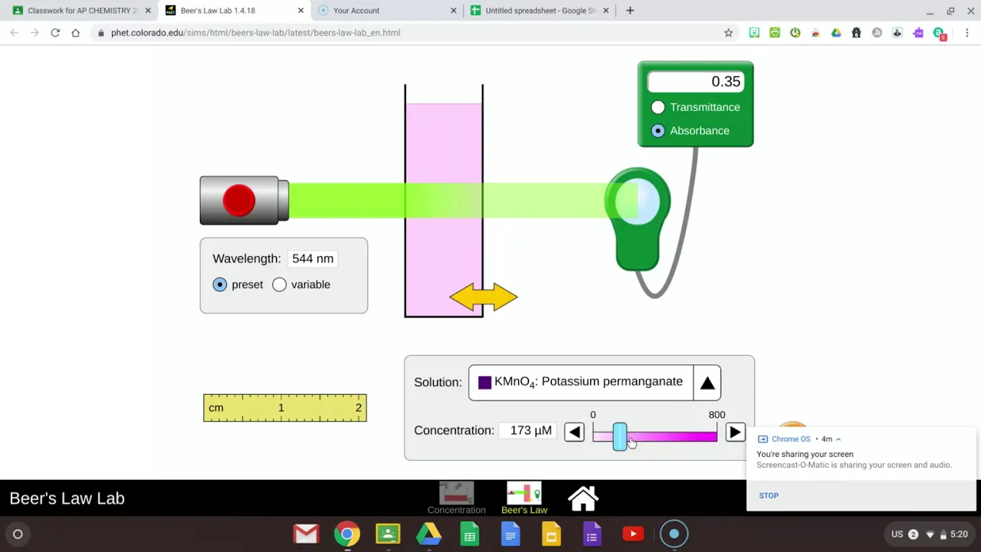Click the concentration slider thumb

[619, 436]
